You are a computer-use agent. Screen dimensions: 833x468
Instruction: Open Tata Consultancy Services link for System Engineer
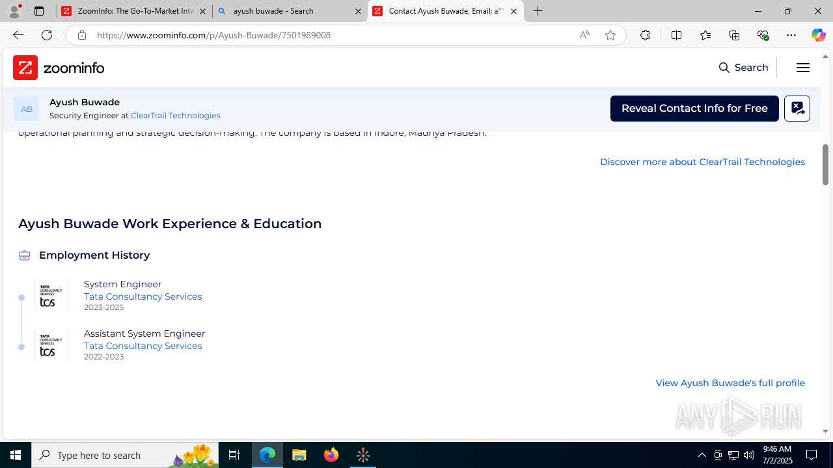tap(143, 296)
